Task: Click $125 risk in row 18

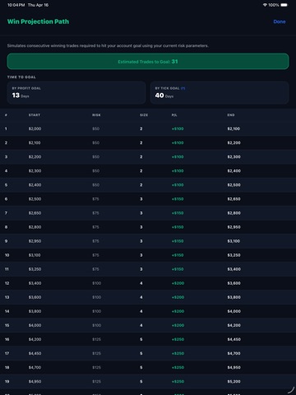Action: pyautogui.click(x=97, y=367)
